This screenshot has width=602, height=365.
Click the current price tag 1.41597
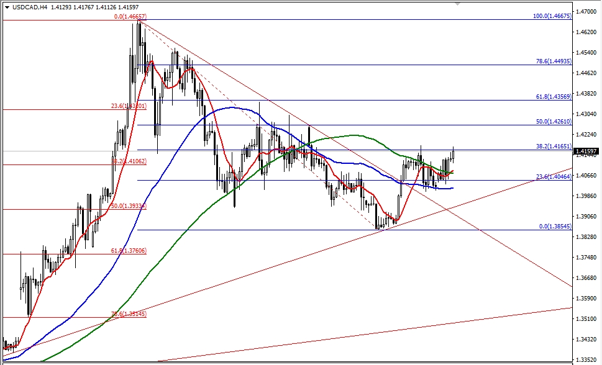pos(586,151)
